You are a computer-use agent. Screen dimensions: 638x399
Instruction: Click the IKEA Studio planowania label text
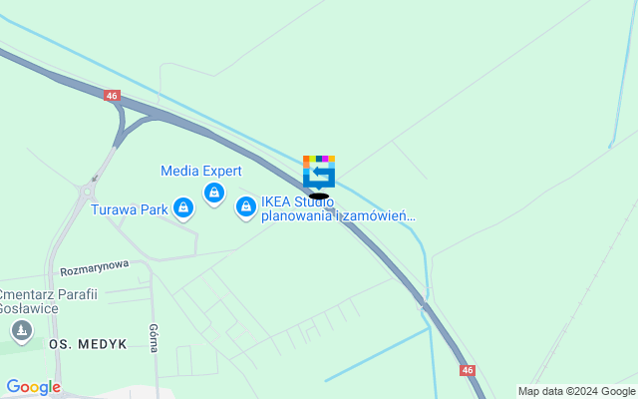point(338,208)
